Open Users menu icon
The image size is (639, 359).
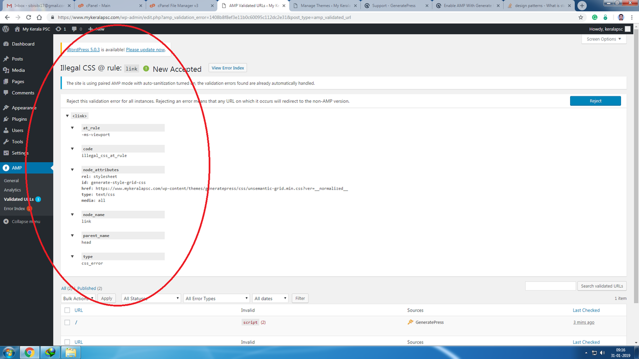[6, 130]
